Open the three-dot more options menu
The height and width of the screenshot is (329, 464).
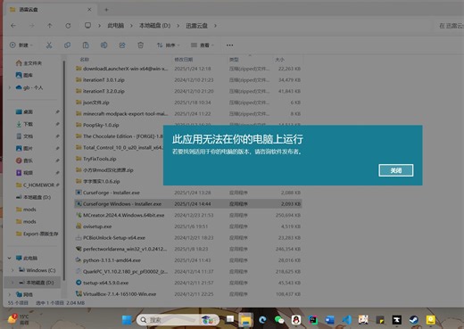coord(229,45)
